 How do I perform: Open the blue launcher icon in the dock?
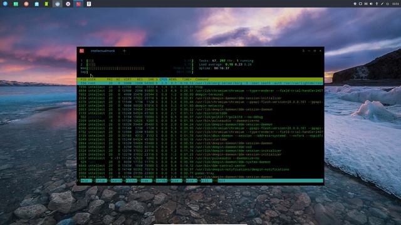coord(5,4)
